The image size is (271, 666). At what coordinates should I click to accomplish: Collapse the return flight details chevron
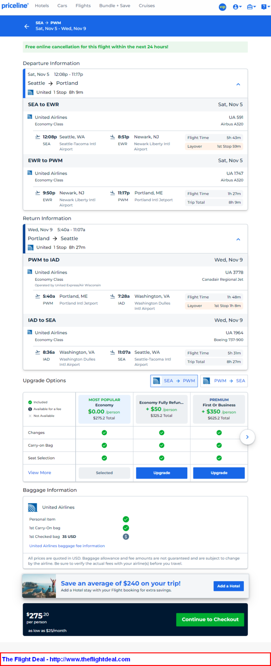tap(238, 239)
